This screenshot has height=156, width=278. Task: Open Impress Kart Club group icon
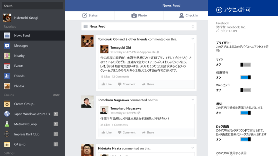[x=7, y=134]
